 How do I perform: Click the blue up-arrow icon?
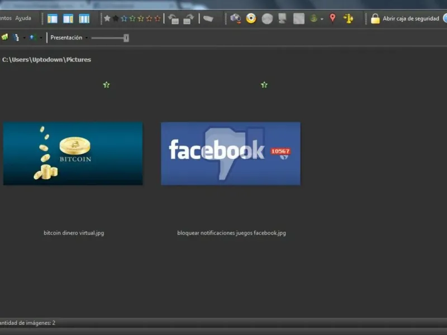(32, 37)
